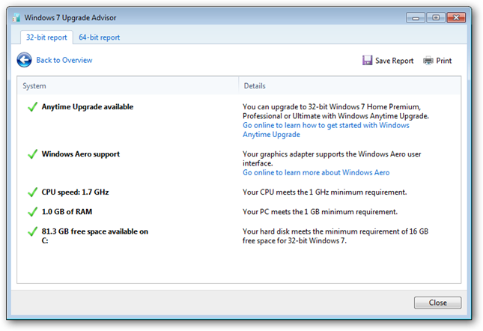The width and height of the screenshot is (483, 331).
Task: Click the printer icon
Action: pos(428,61)
